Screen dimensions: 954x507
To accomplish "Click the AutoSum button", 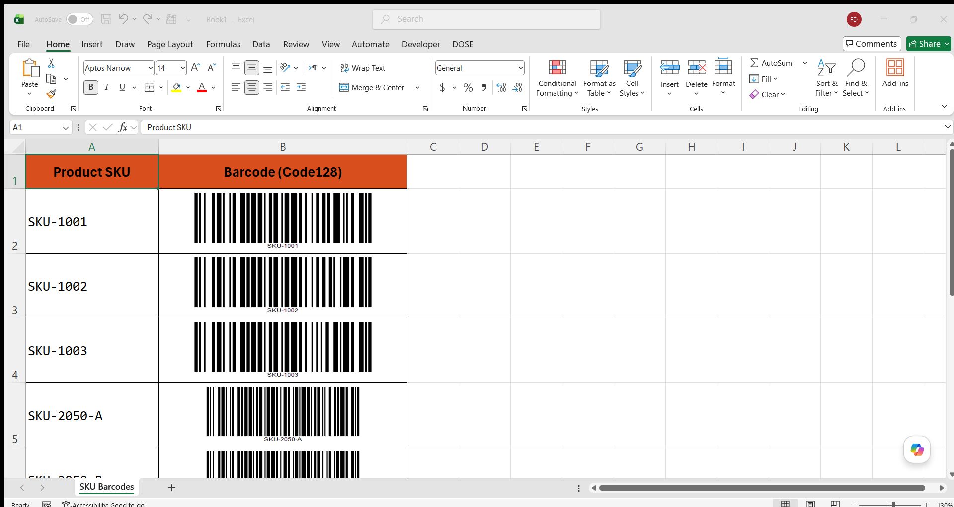I will click(771, 63).
